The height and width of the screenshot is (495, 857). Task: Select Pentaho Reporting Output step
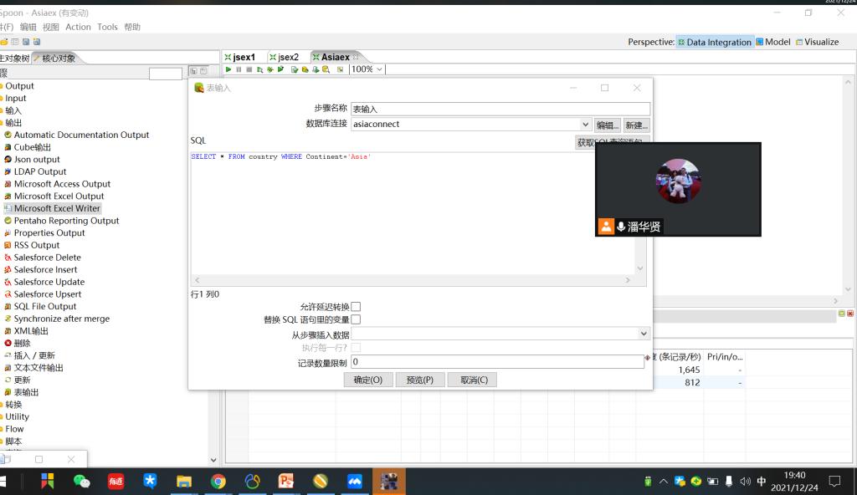coord(66,221)
